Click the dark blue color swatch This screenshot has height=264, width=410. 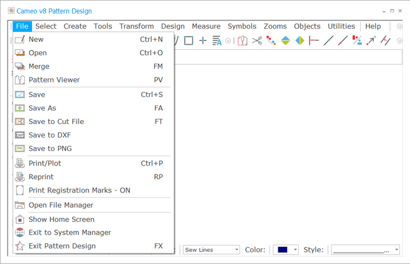283,250
